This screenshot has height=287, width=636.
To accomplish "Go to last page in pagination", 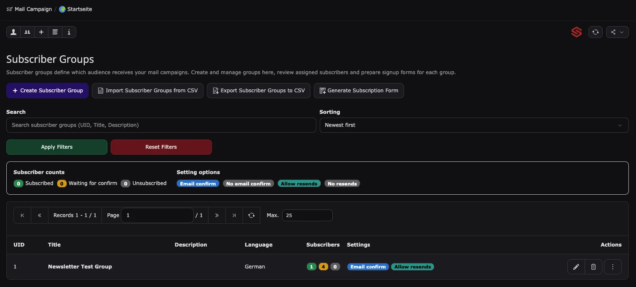I will pos(234,215).
